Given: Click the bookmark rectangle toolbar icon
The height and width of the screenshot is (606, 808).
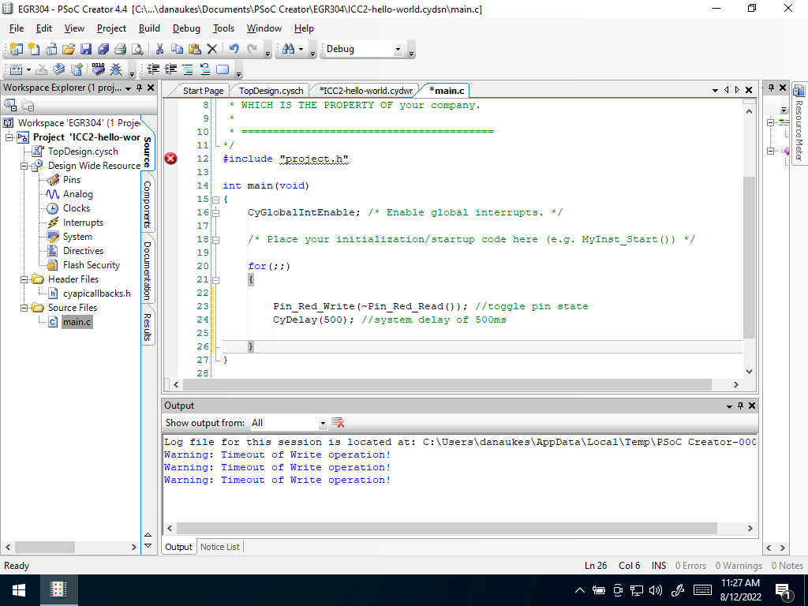Looking at the screenshot, I should 223,69.
